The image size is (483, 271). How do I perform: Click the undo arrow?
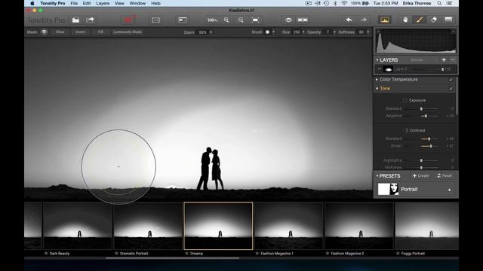(x=349, y=20)
